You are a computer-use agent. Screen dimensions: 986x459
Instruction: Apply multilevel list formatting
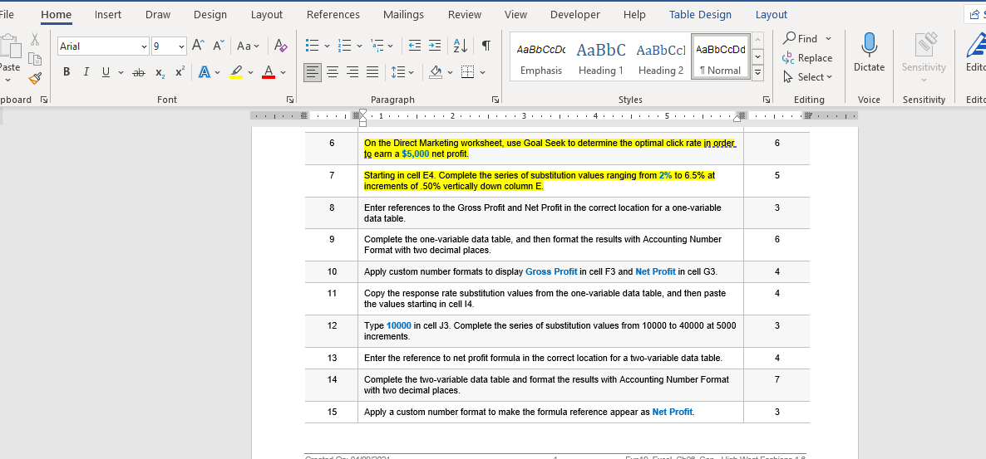(x=377, y=46)
